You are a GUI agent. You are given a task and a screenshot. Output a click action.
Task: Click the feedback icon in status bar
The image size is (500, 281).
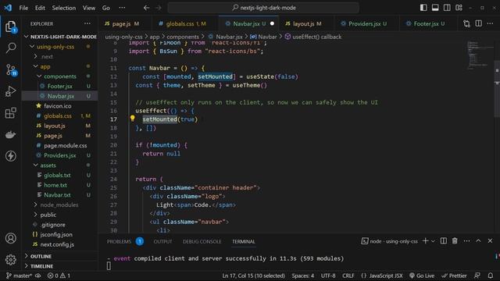tap(477, 276)
